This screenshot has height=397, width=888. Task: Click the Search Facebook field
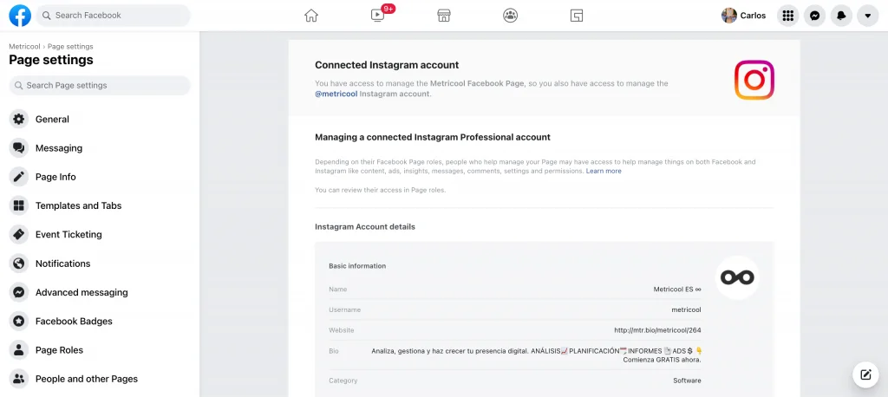coord(114,16)
